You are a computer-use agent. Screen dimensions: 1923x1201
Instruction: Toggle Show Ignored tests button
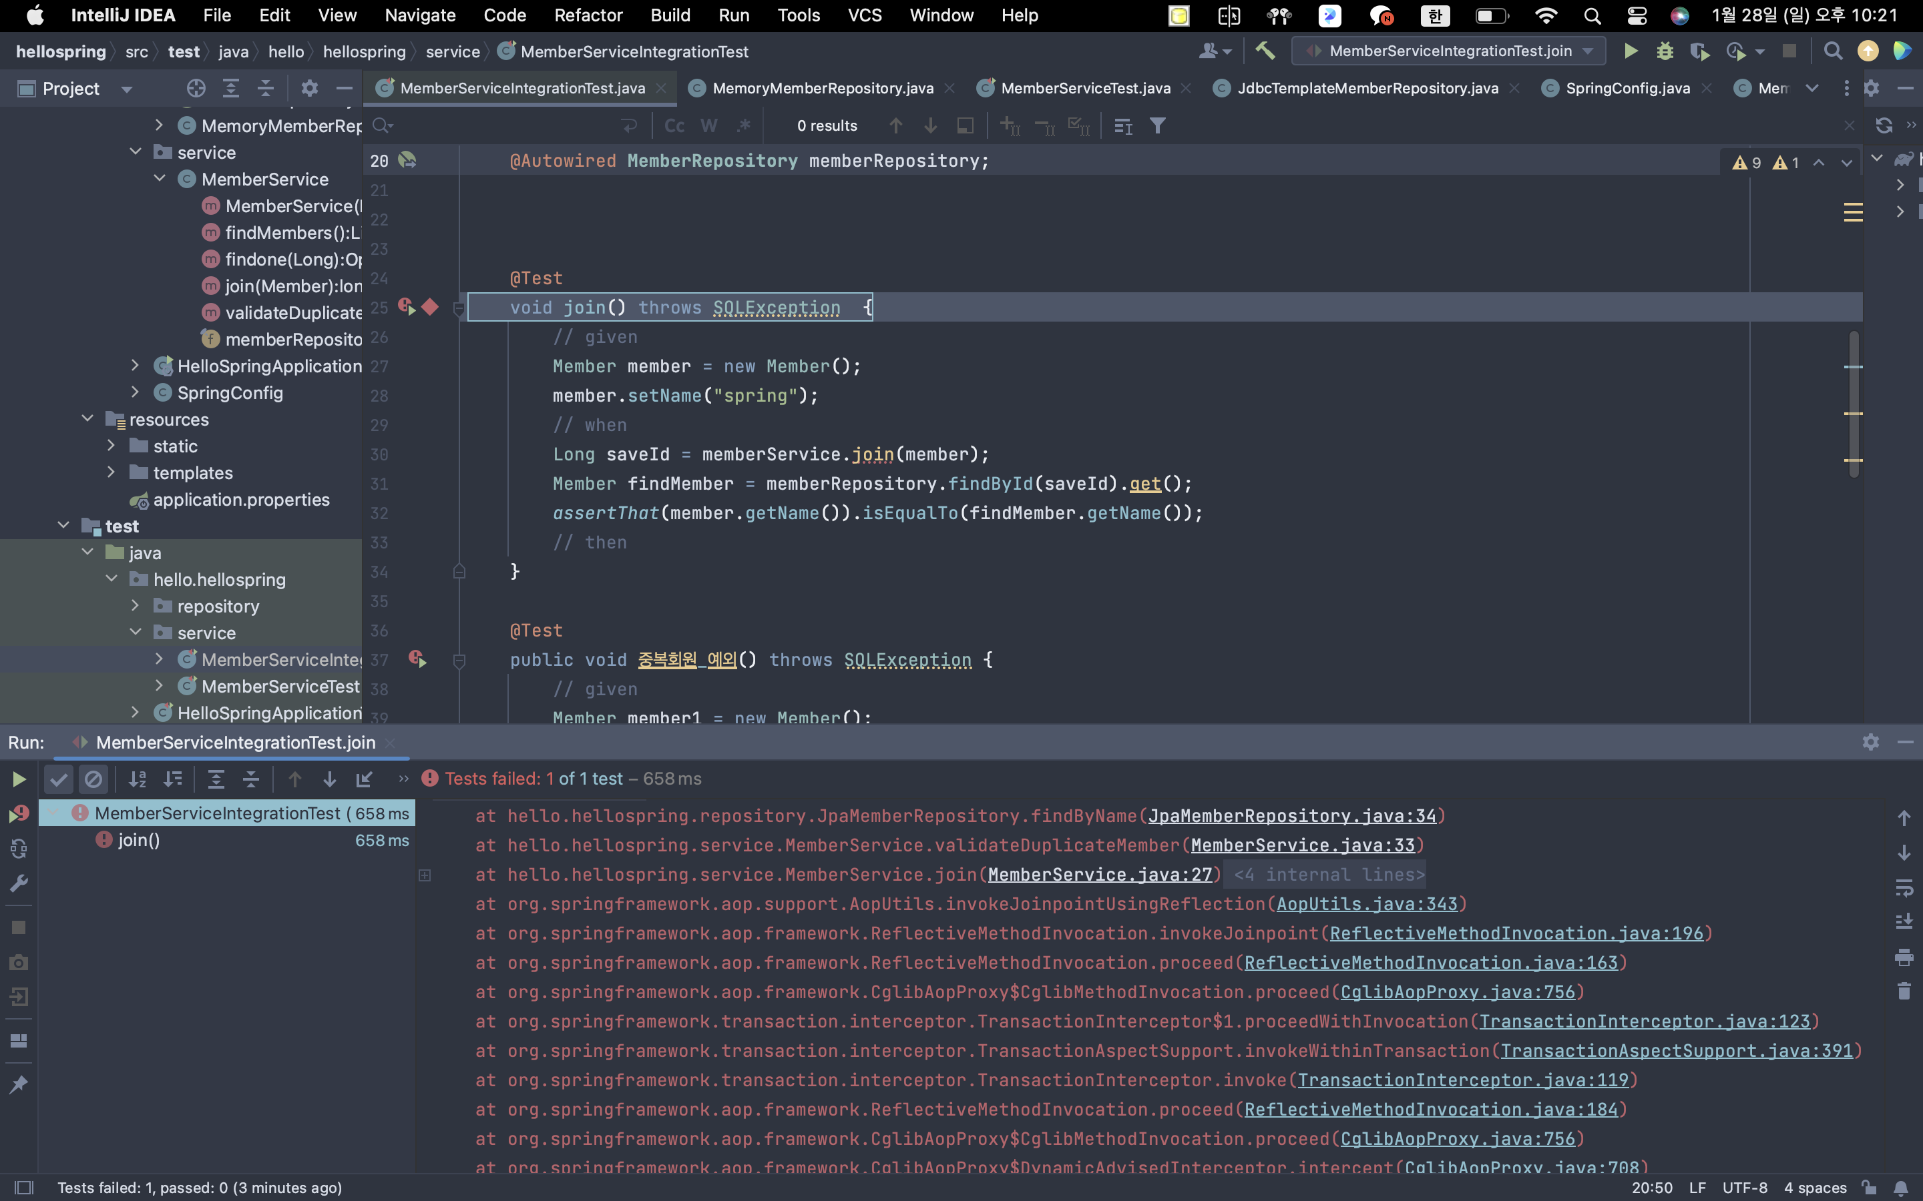click(x=93, y=779)
